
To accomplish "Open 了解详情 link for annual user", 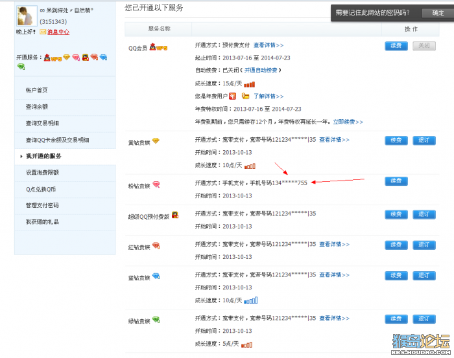I will coord(269,96).
